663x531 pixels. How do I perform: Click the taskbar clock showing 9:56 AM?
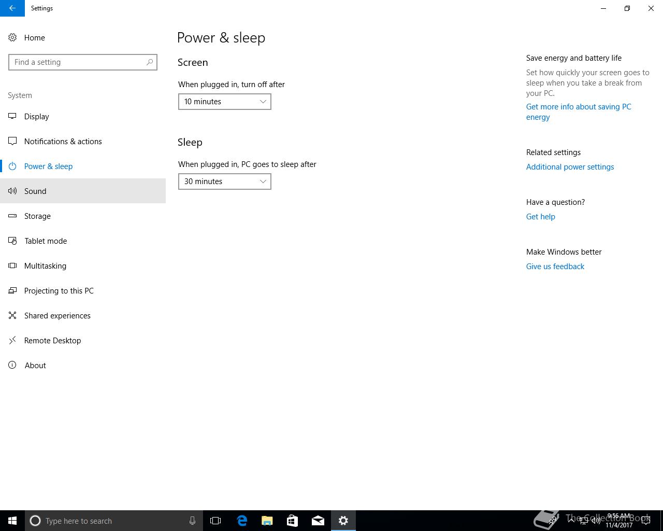pyautogui.click(x=619, y=521)
